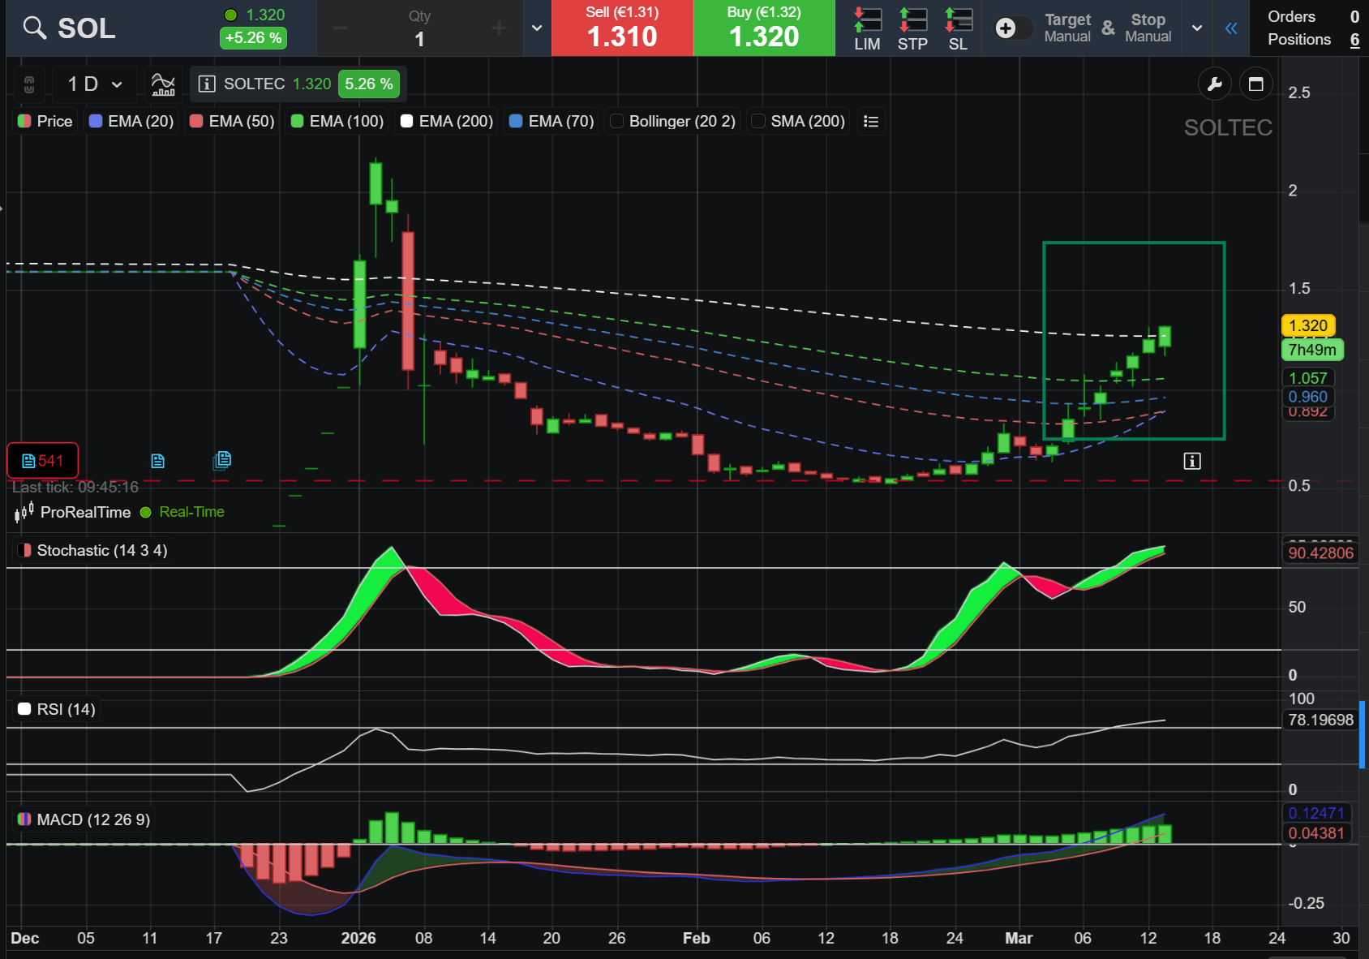This screenshot has width=1369, height=959.
Task: Click the chart type indicator icon
Action: (x=163, y=84)
